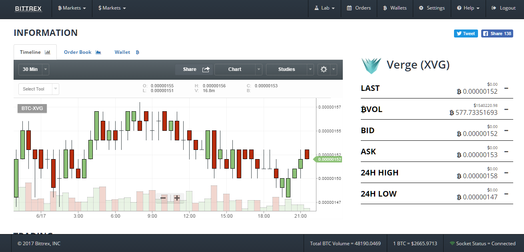Click the $1540220.98 USD volume value
Screen dimensions: 524x252
click(x=486, y=105)
